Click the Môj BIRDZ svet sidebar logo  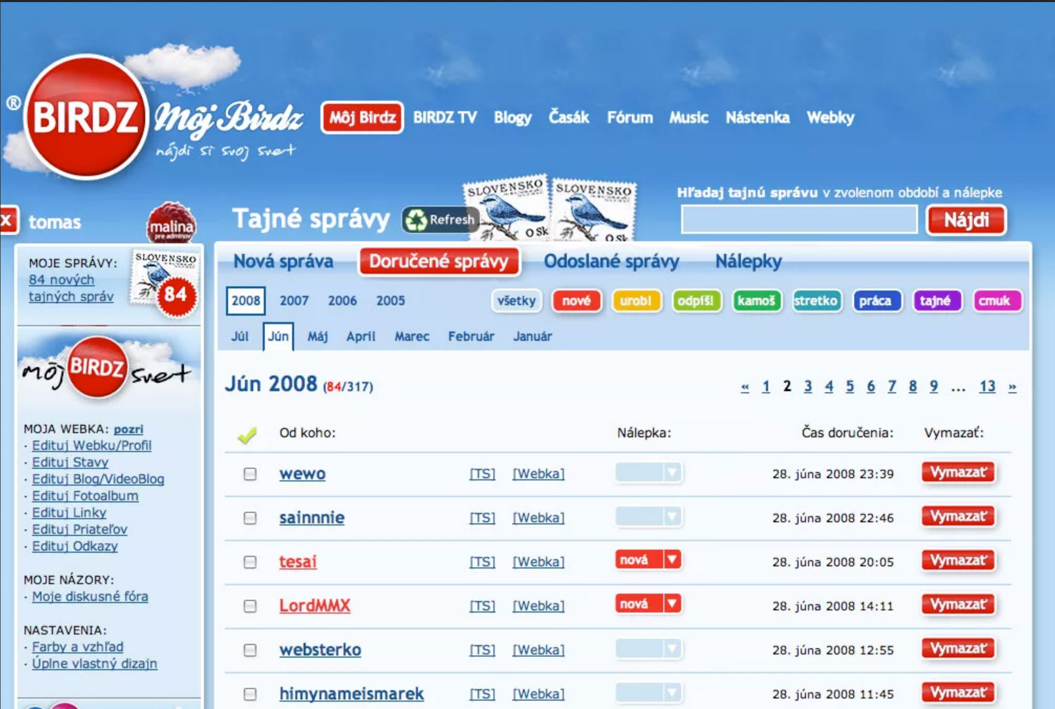pyautogui.click(x=106, y=369)
